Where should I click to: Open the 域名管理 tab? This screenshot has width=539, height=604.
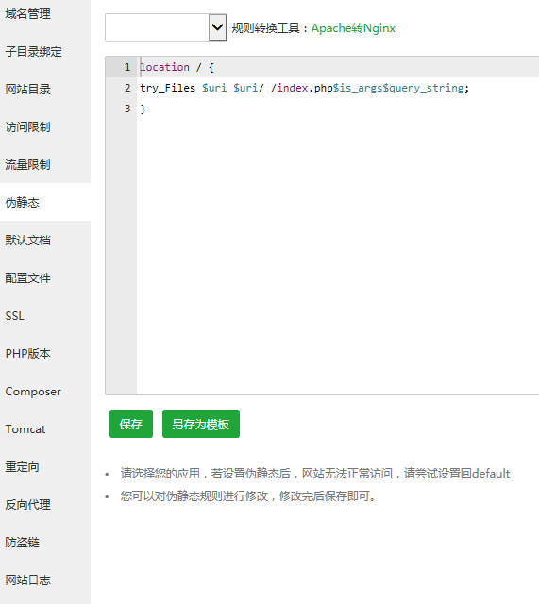27,14
